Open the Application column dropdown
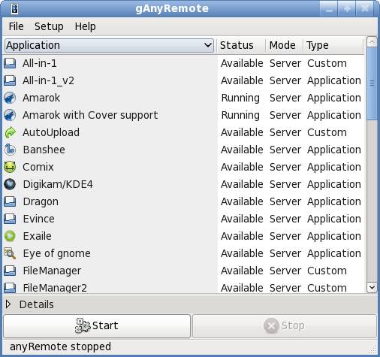This screenshot has width=380, height=357. 109,46
